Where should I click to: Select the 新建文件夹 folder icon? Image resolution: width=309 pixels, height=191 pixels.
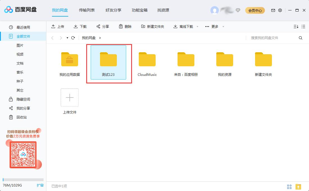coord(263,59)
